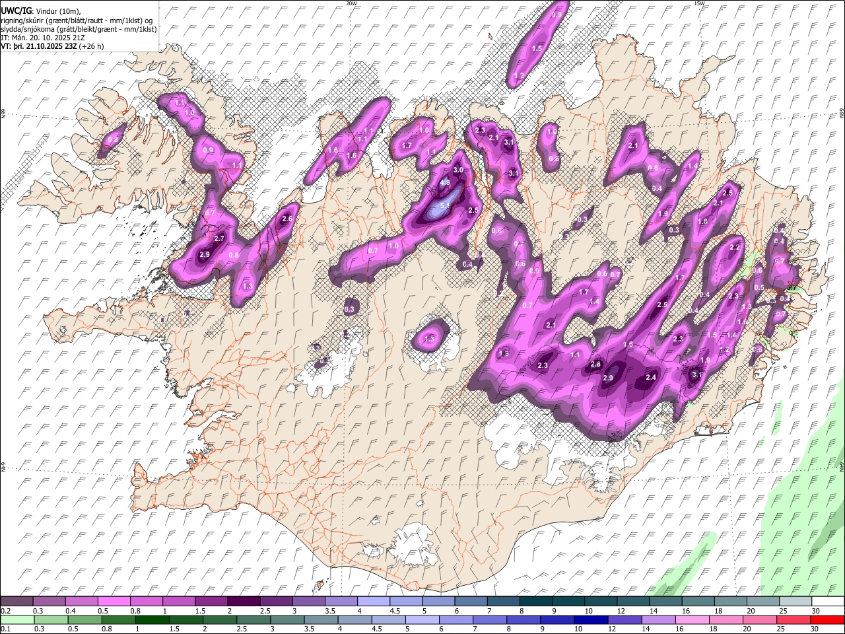
Task: Click the '2.7' precipitation value on the map
Action: tap(220, 238)
